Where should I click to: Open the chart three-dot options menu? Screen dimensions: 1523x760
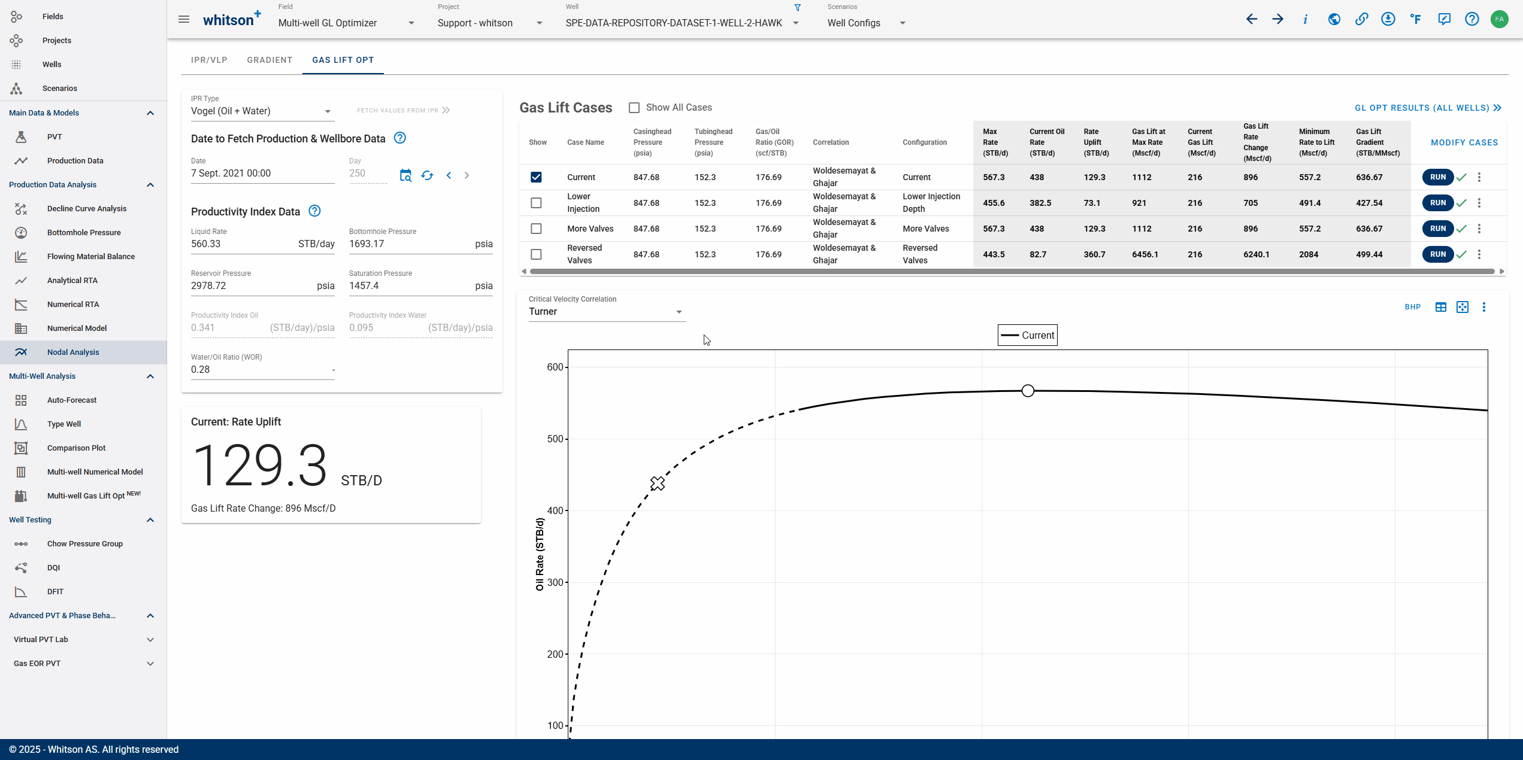[1484, 307]
